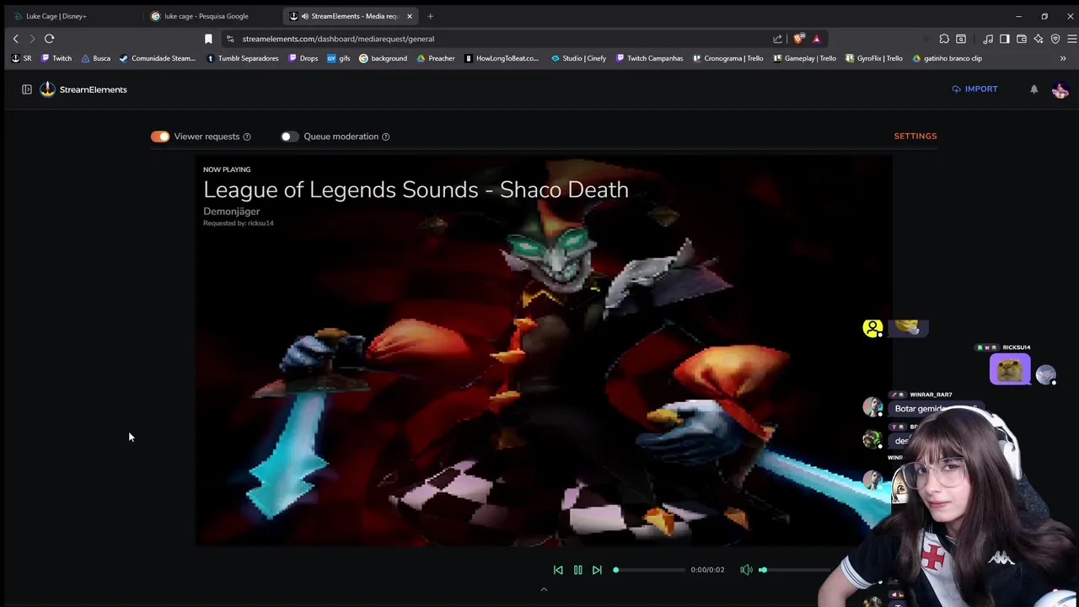Toggle Viewer requests switch off
The width and height of the screenshot is (1079, 607).
click(x=160, y=137)
